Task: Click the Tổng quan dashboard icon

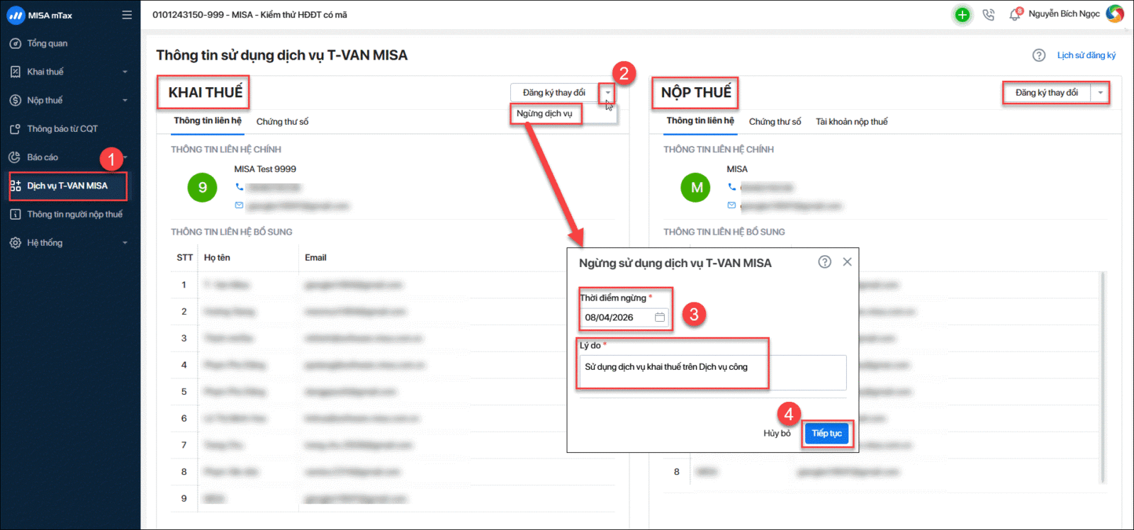Action: click(x=15, y=43)
